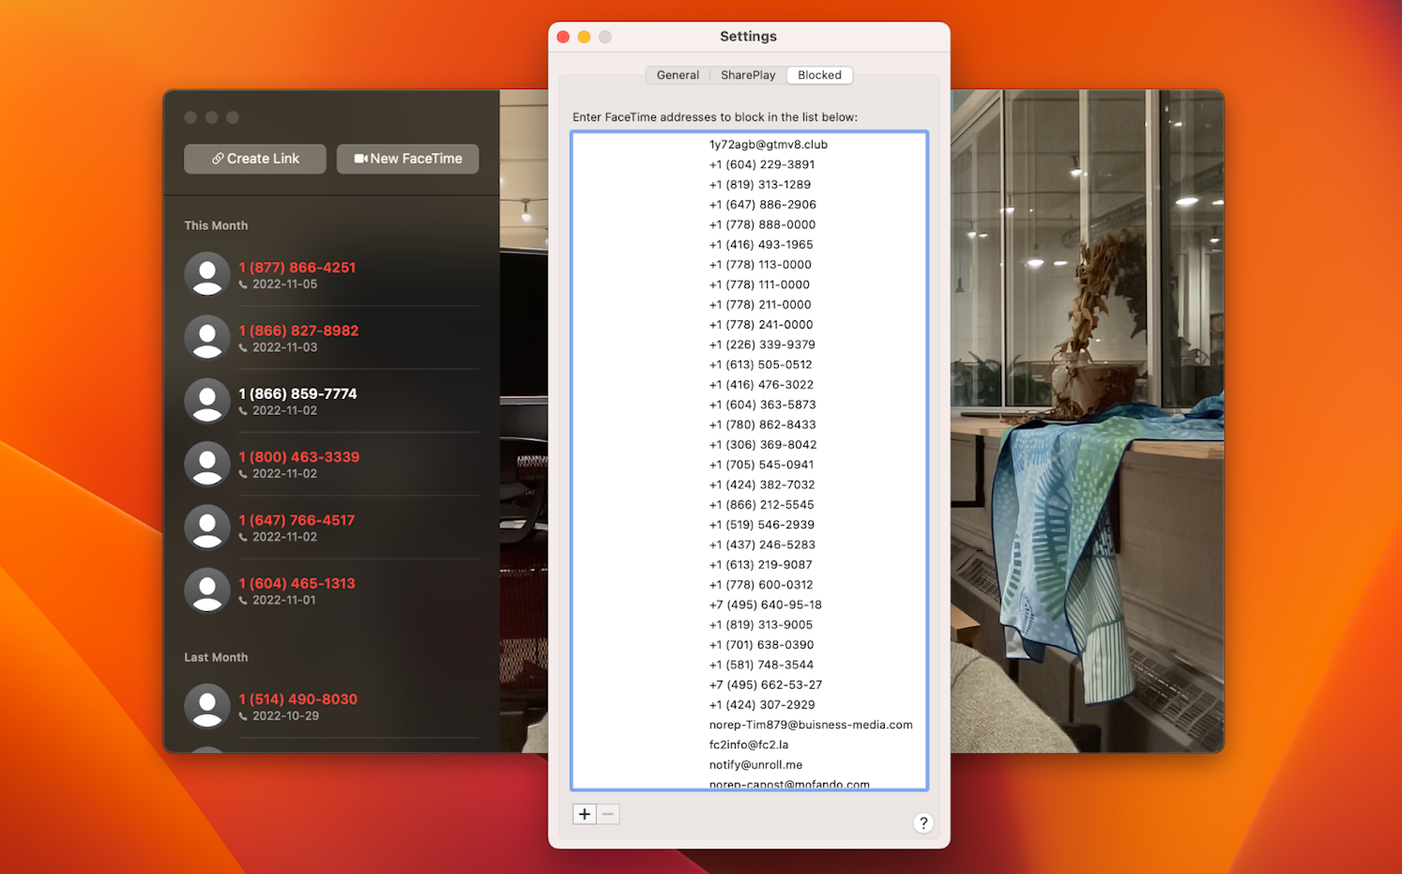Select the Blocked tab
This screenshot has height=874, width=1402.
818,75
